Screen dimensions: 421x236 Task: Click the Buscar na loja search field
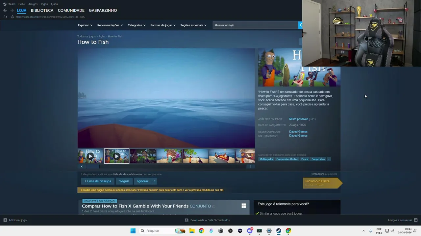pyautogui.click(x=255, y=25)
